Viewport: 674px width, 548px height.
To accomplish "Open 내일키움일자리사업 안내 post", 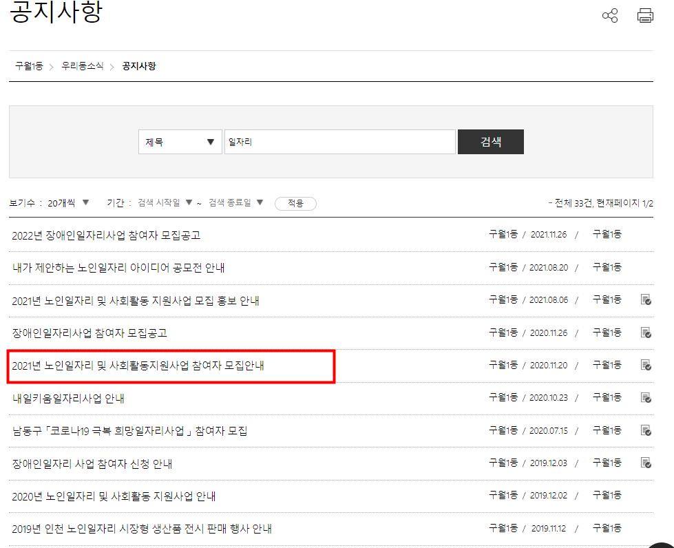I will point(68,399).
